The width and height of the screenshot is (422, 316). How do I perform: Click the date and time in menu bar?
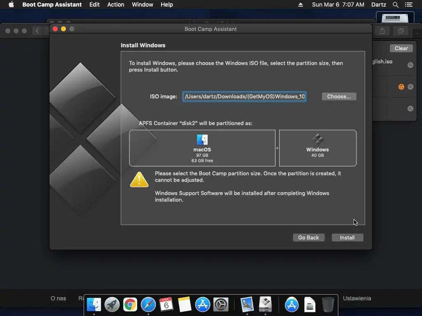coord(338,5)
